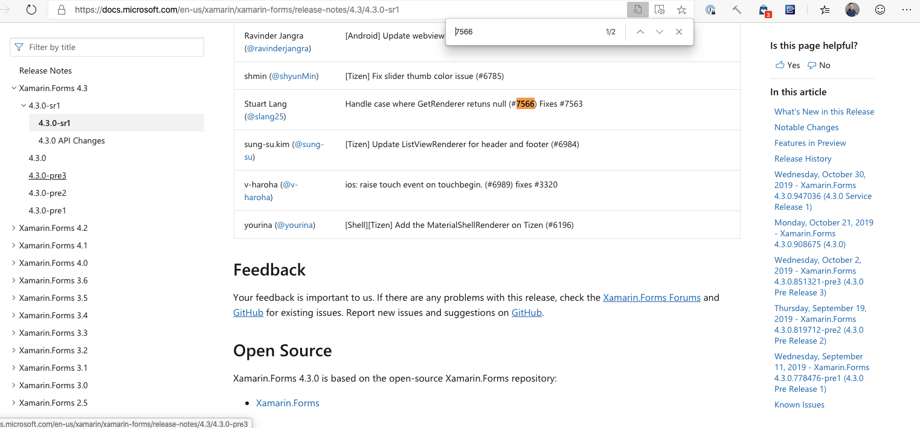Jump to Features in Preview section
The image size is (920, 428).
[810, 143]
